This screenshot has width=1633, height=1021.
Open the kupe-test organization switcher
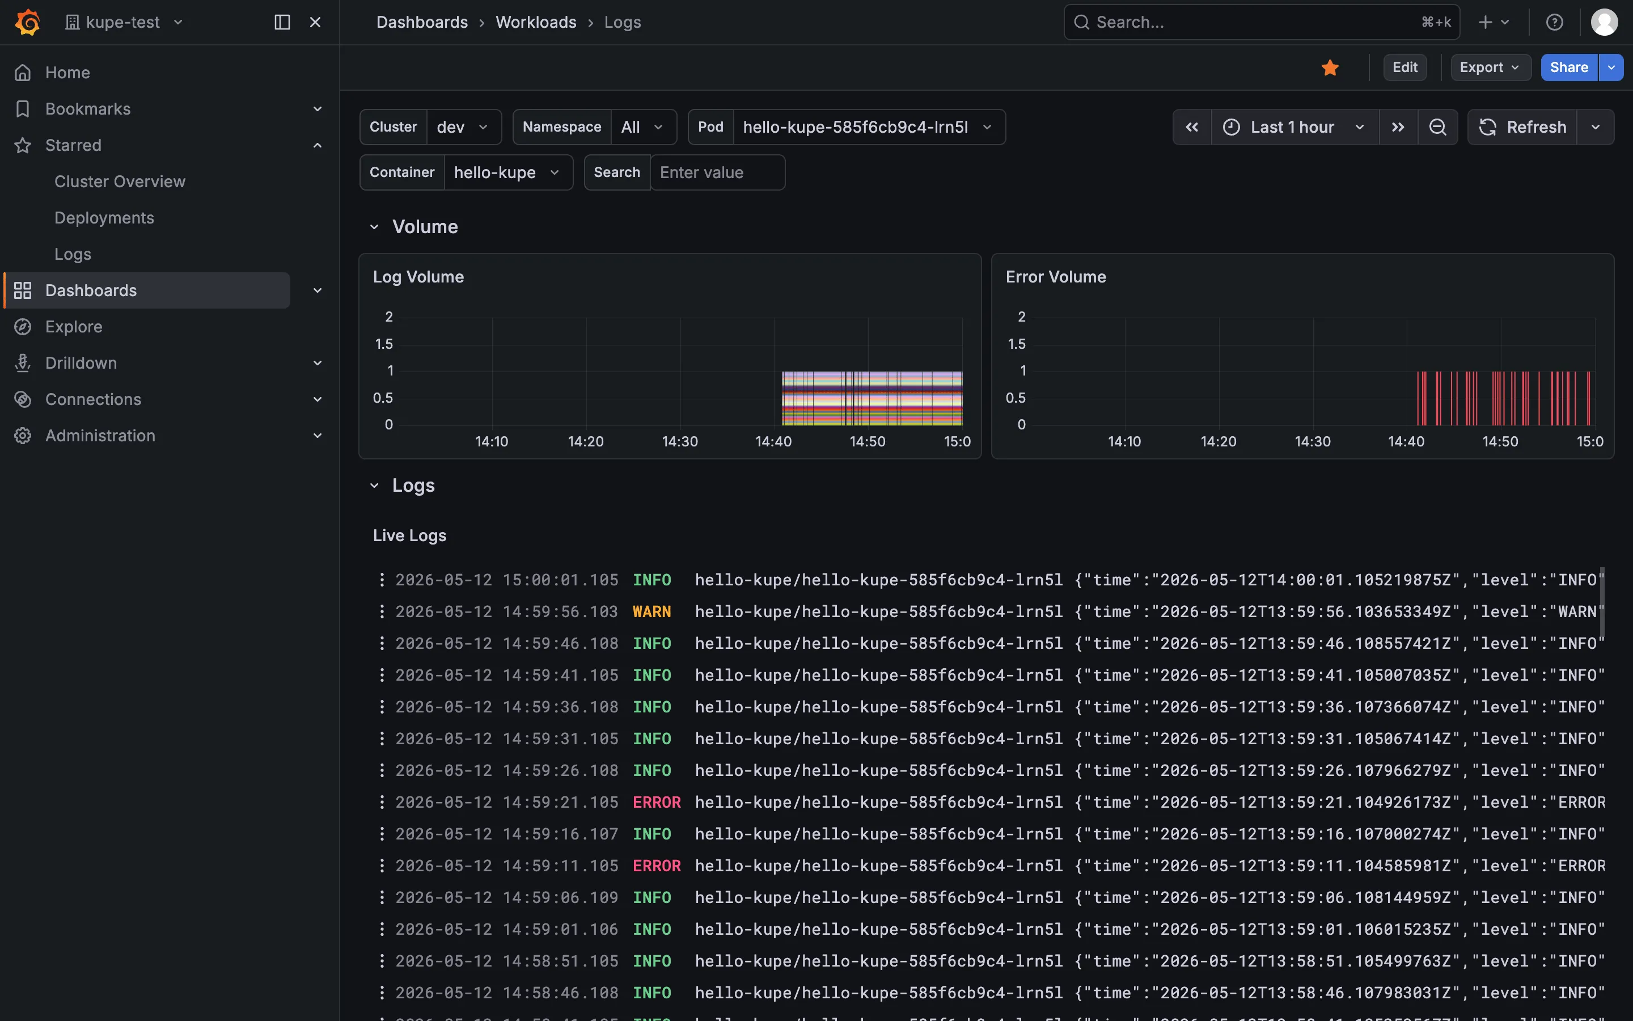pyautogui.click(x=124, y=22)
